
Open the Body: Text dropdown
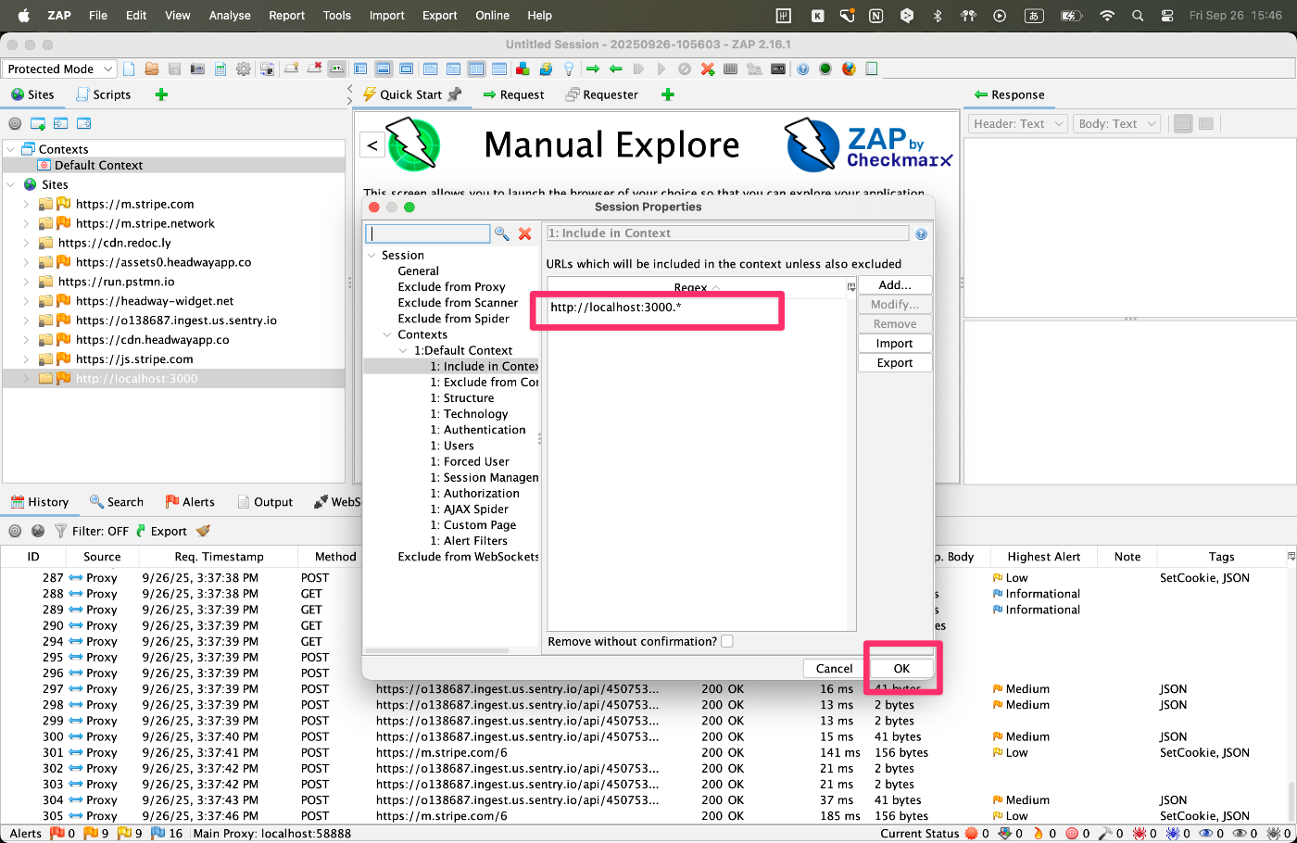(x=1117, y=123)
